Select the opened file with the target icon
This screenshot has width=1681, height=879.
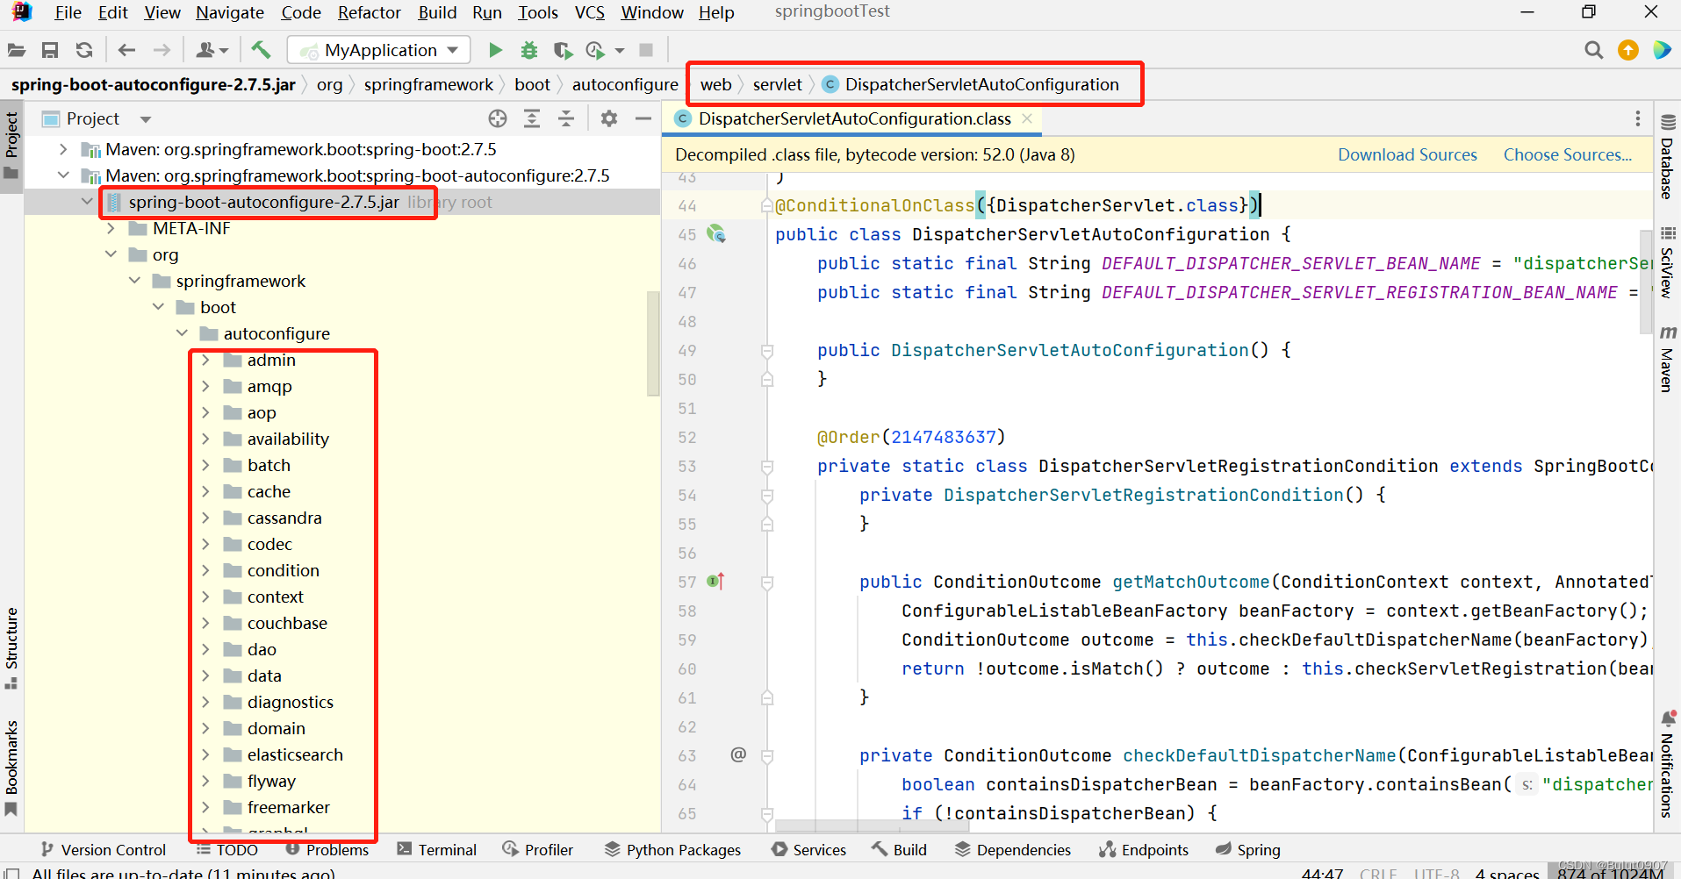coord(498,118)
